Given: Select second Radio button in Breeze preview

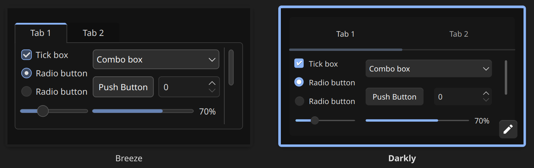Looking at the screenshot, I should (27, 92).
